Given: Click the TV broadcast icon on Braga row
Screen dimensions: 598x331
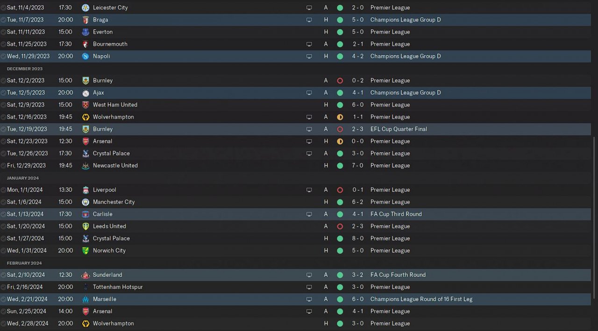Looking at the screenshot, I should (309, 20).
